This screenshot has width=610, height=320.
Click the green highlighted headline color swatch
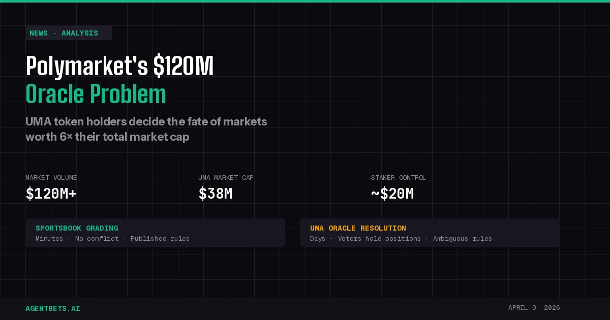pos(96,94)
